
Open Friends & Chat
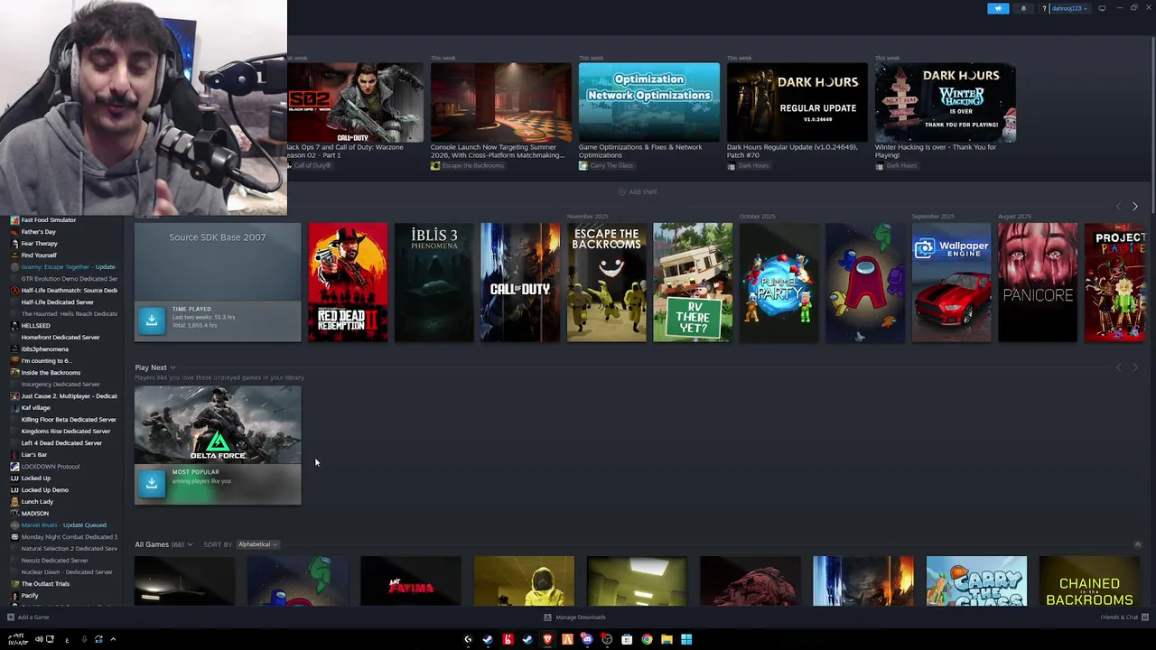(x=1124, y=617)
